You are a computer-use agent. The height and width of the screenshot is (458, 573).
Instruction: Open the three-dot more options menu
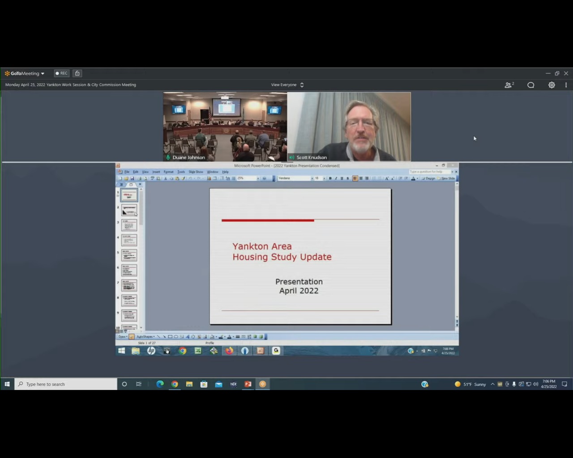[x=566, y=85]
